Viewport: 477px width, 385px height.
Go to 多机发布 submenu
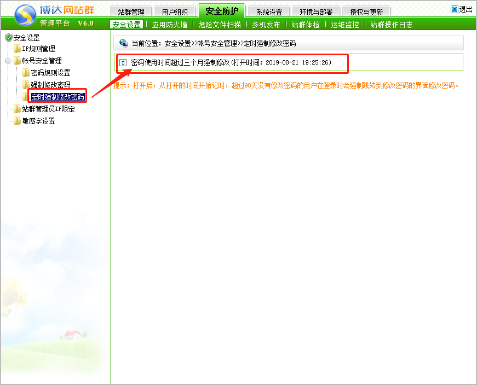point(266,25)
